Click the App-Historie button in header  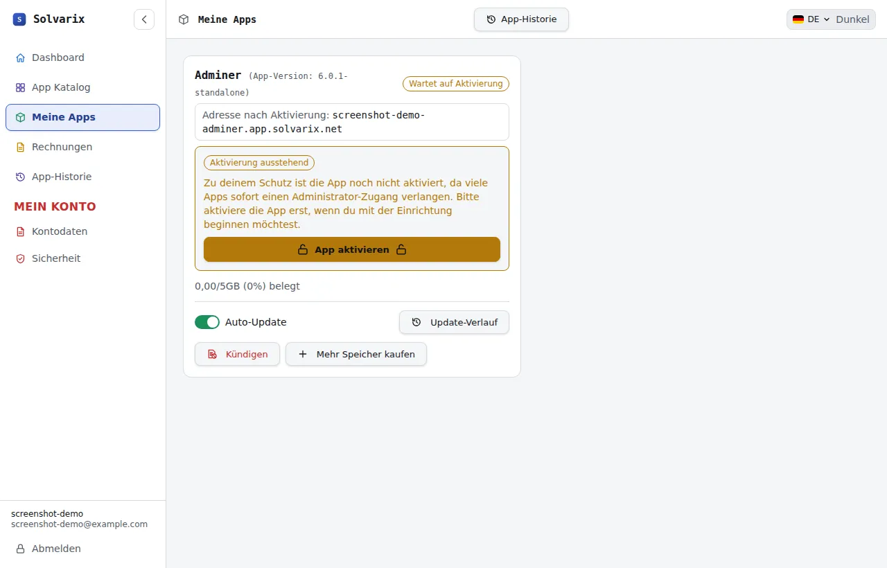521,19
